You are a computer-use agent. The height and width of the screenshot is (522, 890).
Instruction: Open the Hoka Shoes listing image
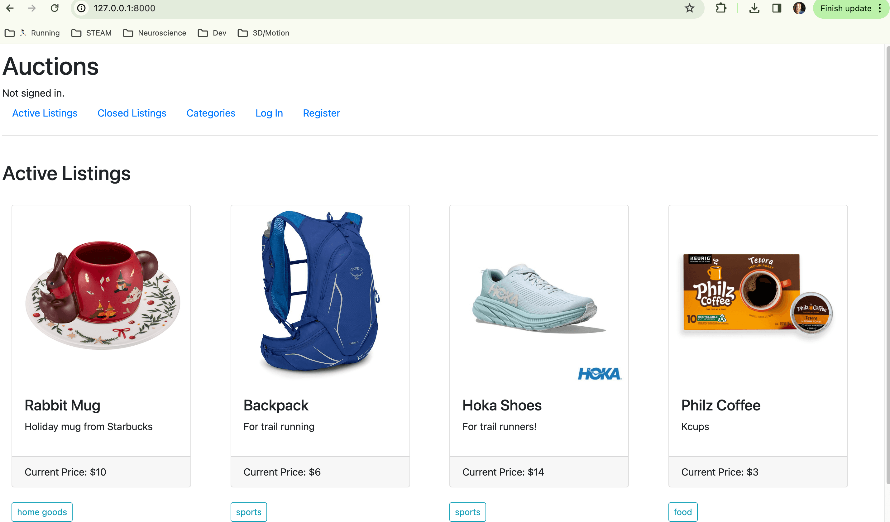[539, 297]
